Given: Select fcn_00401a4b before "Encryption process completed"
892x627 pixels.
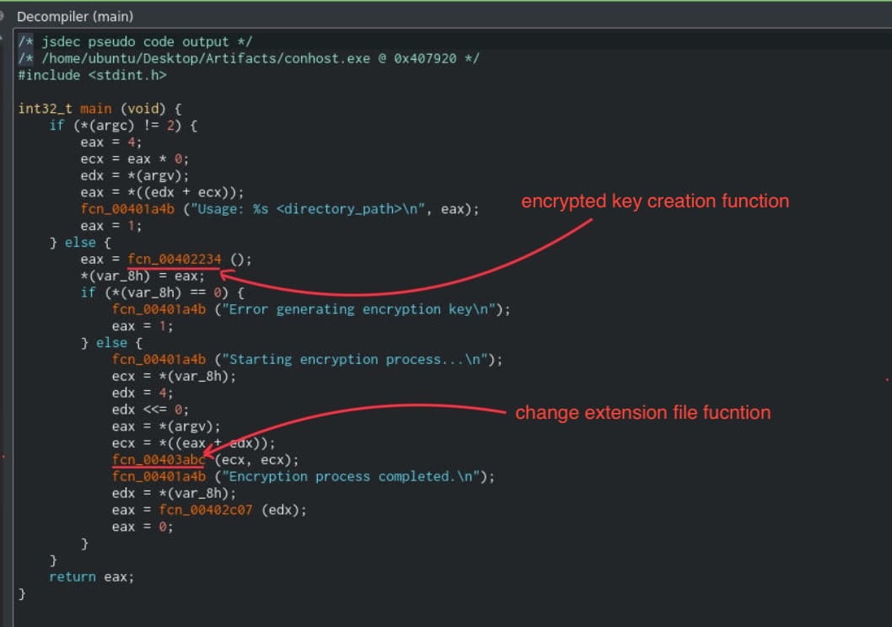Looking at the screenshot, I should tap(158, 476).
